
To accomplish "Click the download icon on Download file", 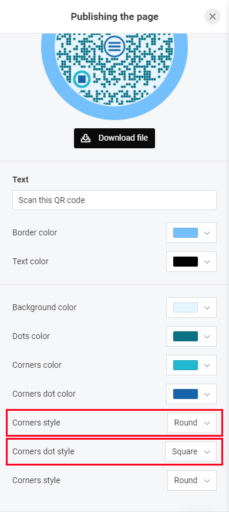I will tap(86, 138).
